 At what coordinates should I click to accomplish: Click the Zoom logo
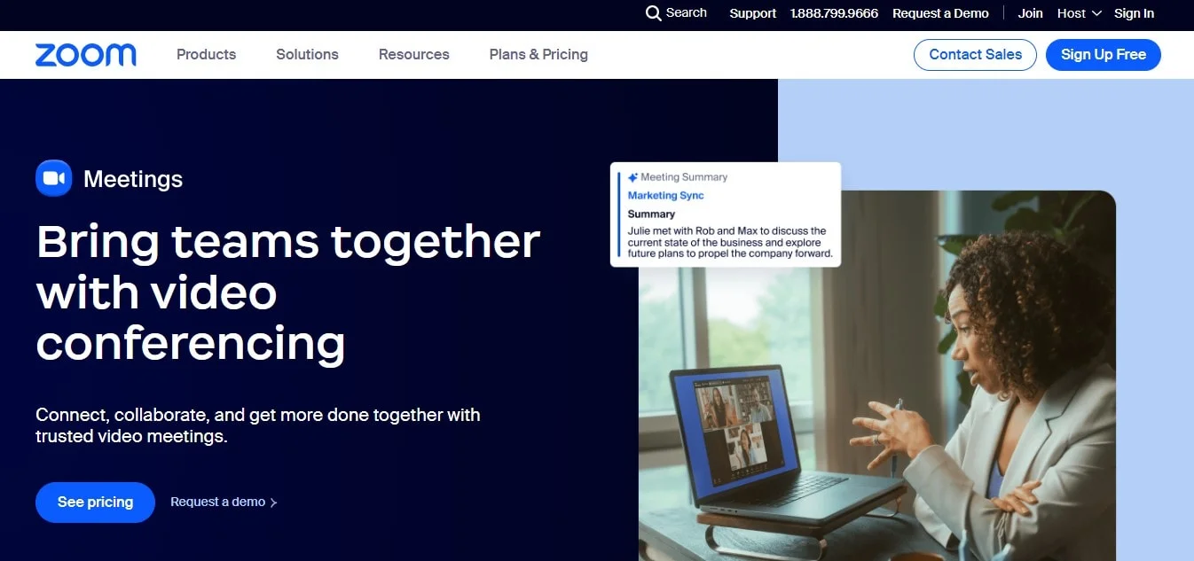pyautogui.click(x=85, y=55)
